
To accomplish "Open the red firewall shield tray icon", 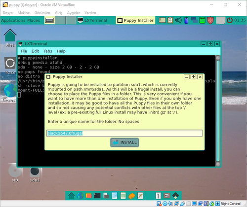I will 210,20.
